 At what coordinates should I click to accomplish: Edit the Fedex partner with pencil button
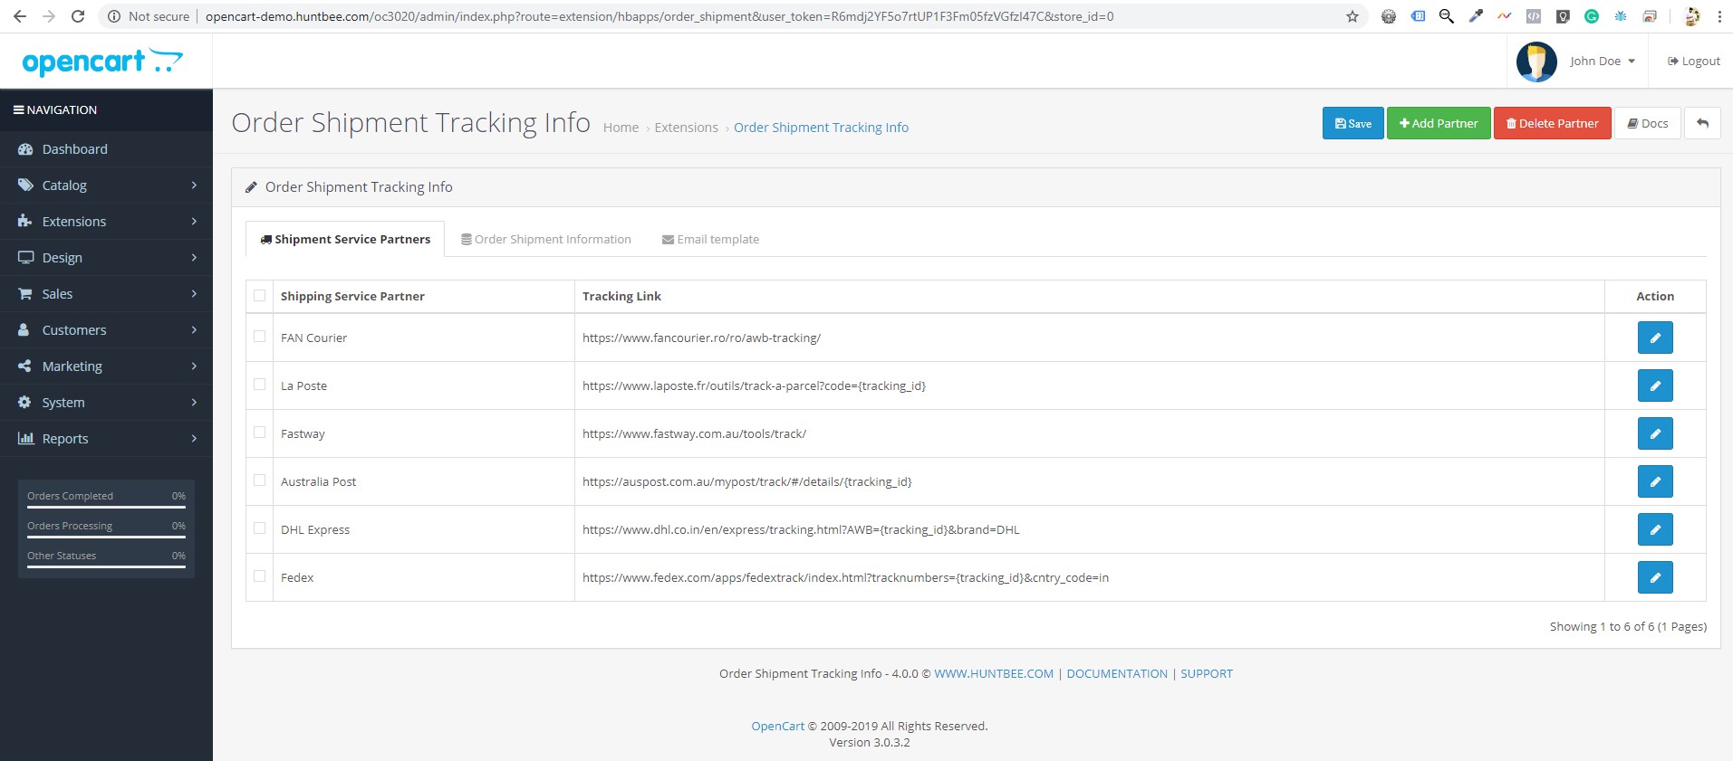(1654, 577)
